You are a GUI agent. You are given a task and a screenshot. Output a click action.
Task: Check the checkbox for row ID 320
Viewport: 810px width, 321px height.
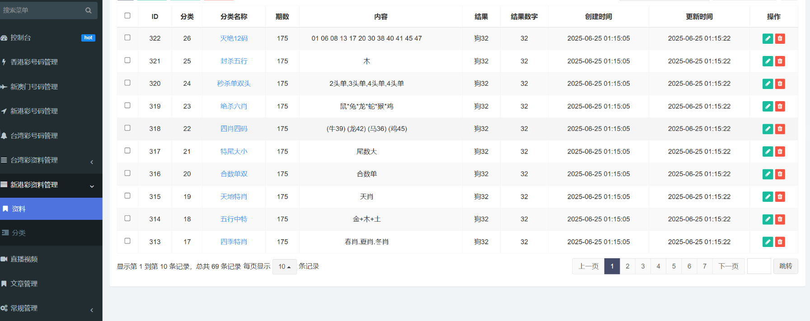click(127, 83)
